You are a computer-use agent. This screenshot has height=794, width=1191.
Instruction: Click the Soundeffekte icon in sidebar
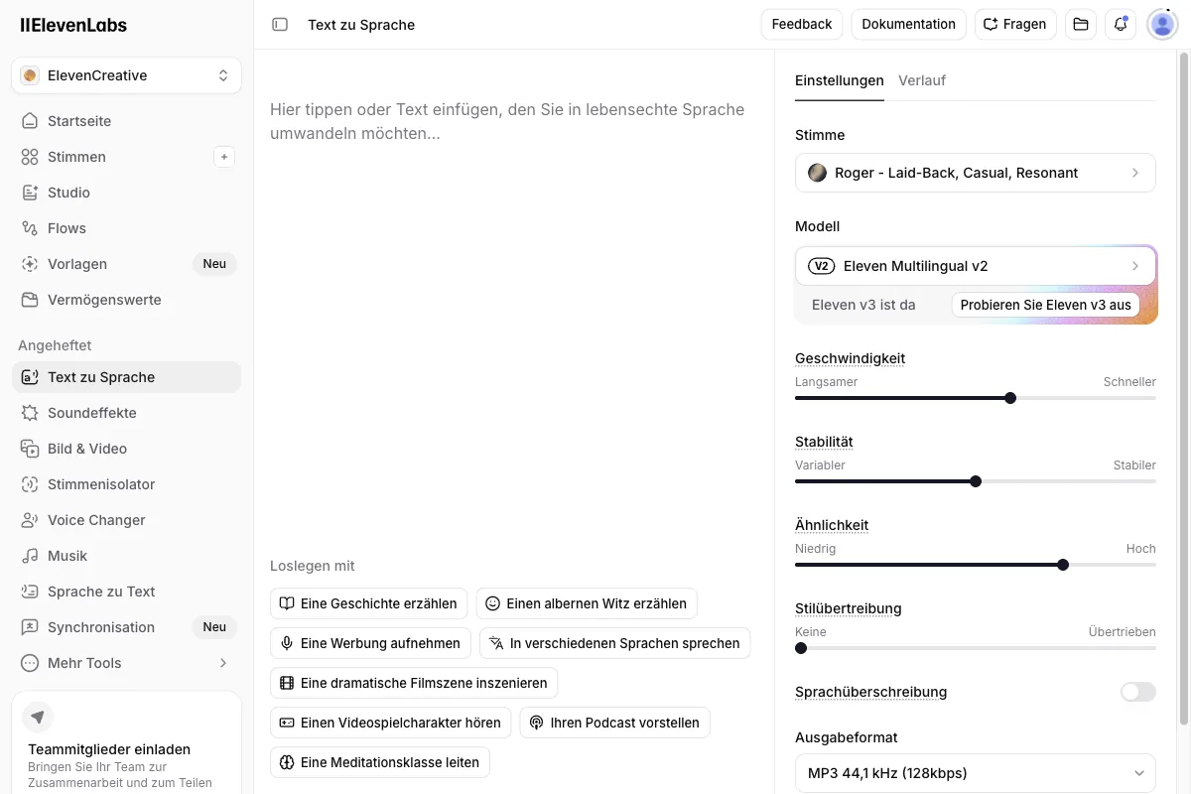(x=30, y=413)
